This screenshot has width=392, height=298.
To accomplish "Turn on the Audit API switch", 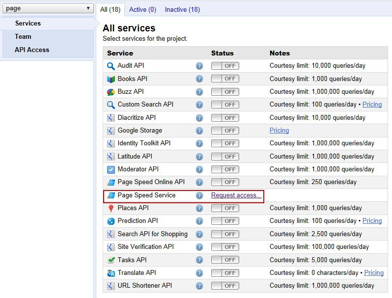I will click(x=225, y=66).
